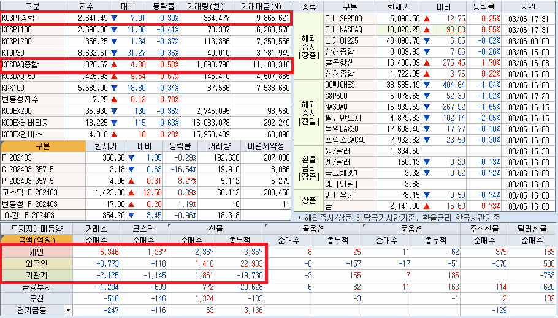Click the KOSPI종합 index value 2,641.49
Screen dimensions: 558x318
click(x=93, y=18)
